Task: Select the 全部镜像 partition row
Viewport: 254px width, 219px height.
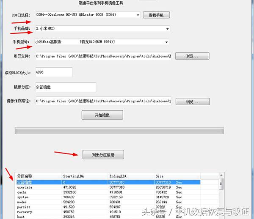Action: point(108,182)
